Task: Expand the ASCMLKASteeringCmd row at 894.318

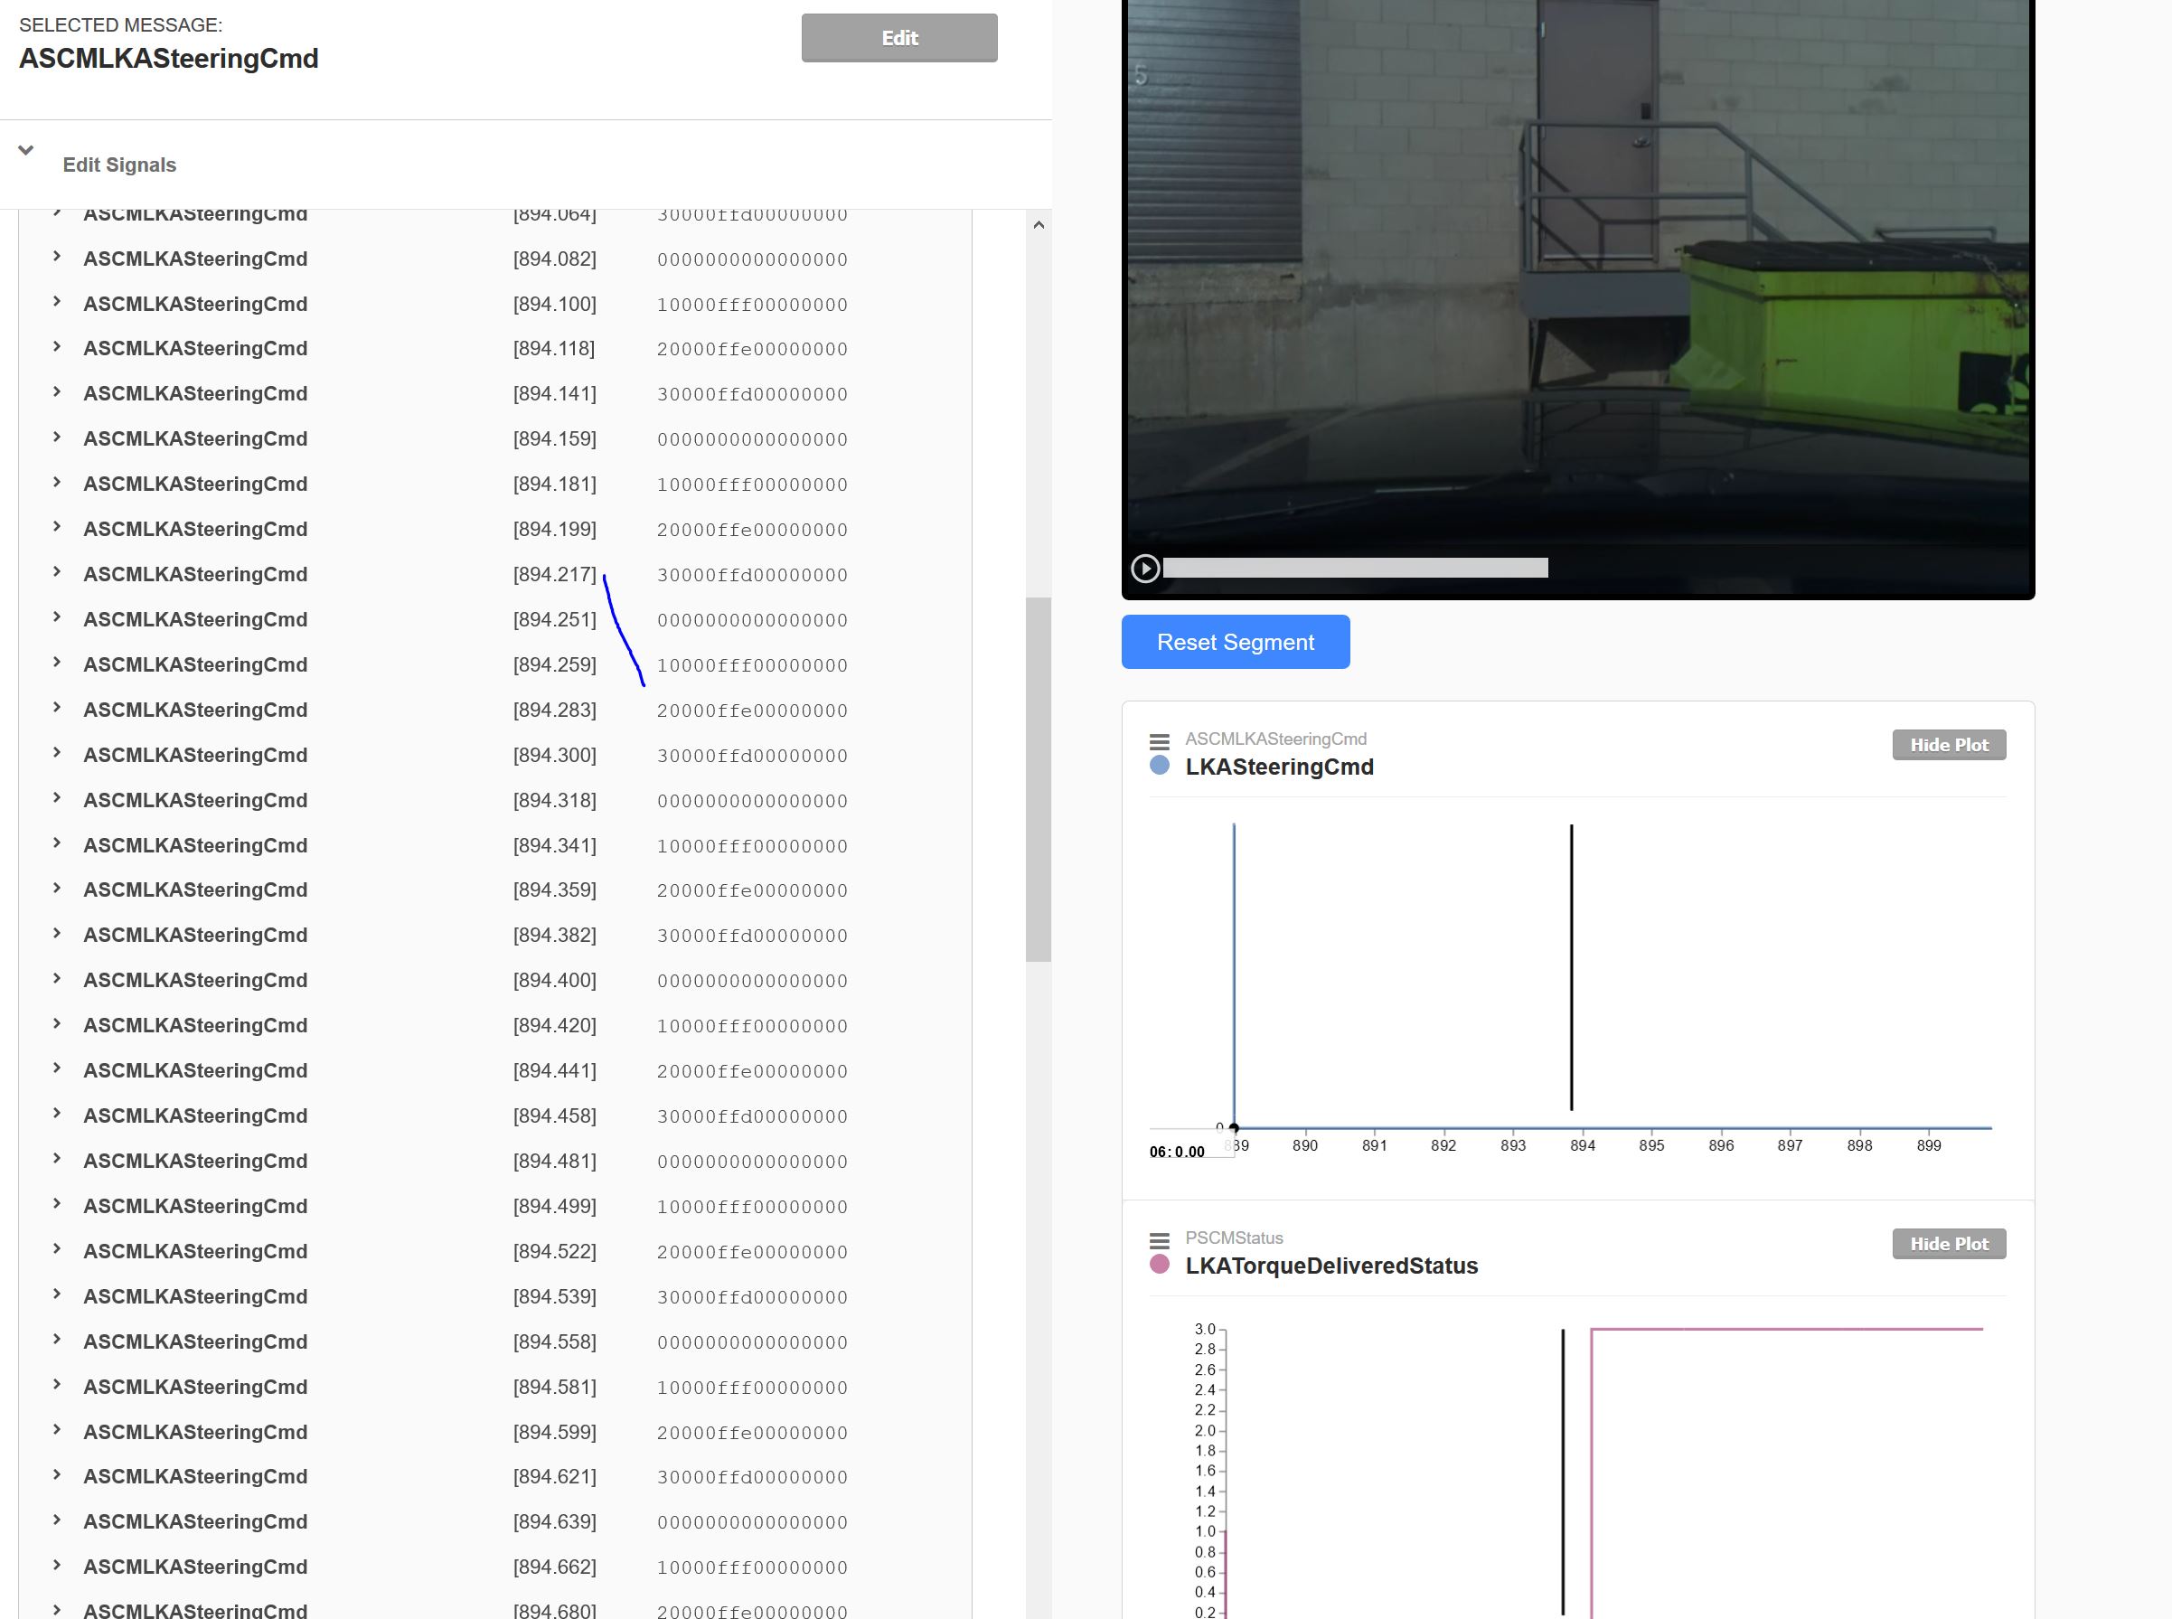Action: pyautogui.click(x=56, y=800)
